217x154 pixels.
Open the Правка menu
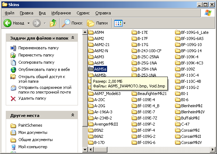click(x=27, y=13)
